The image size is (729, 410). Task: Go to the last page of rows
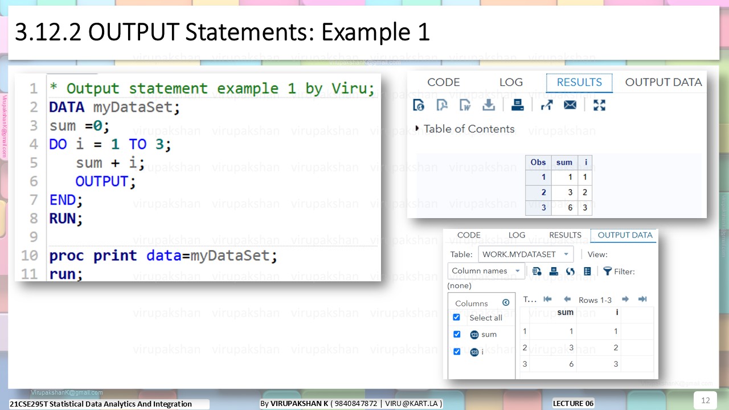click(642, 300)
